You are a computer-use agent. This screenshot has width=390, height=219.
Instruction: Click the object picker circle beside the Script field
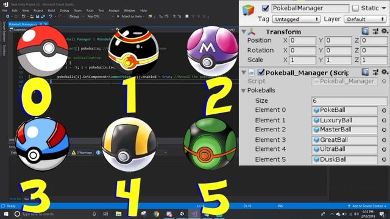(384, 82)
